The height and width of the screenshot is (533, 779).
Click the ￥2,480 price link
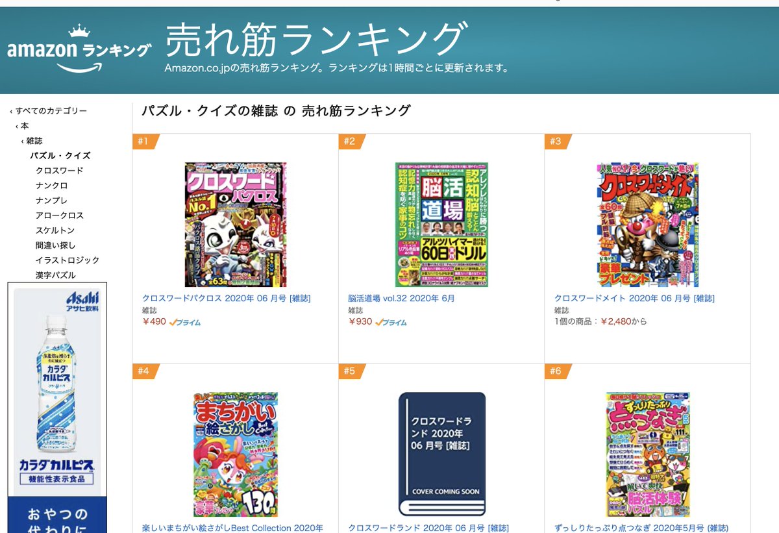[615, 321]
